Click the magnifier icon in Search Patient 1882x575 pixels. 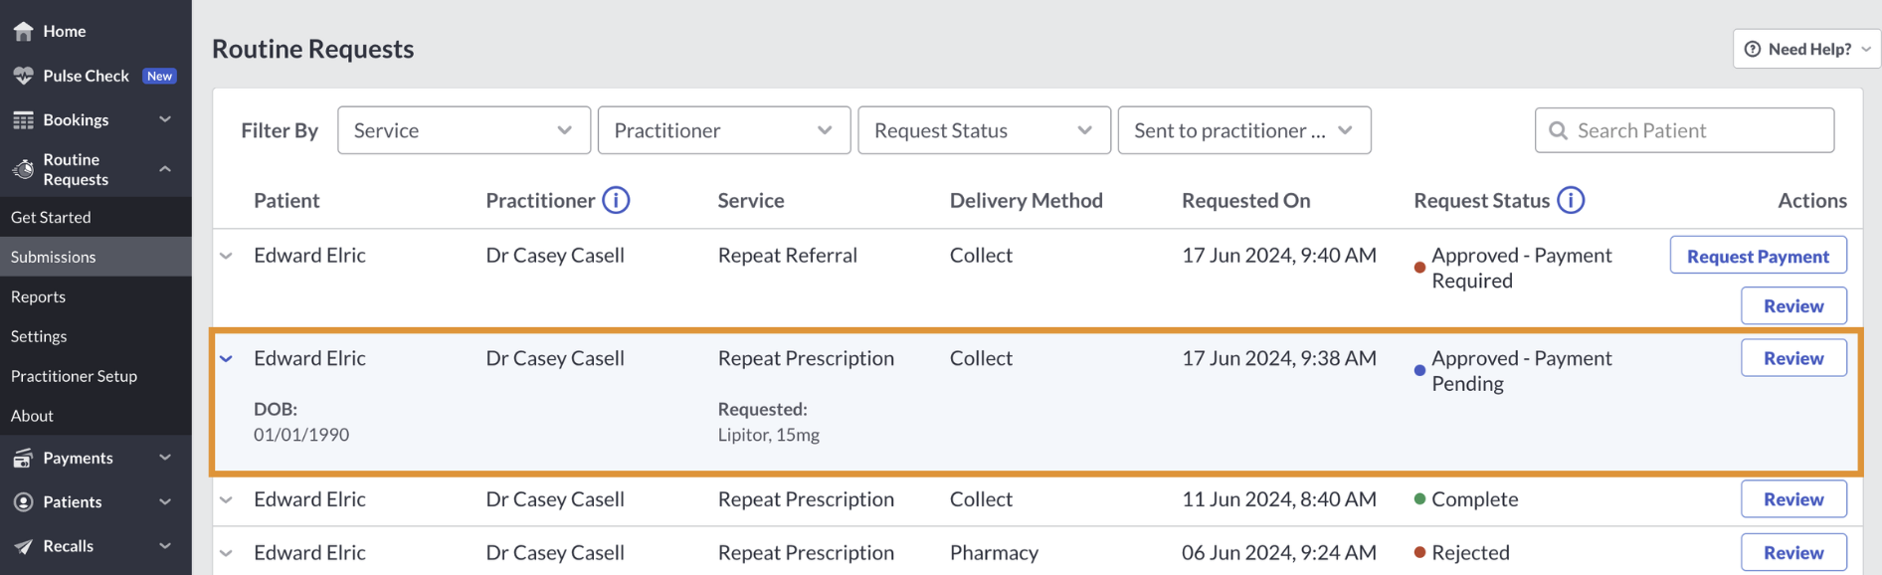(1558, 131)
